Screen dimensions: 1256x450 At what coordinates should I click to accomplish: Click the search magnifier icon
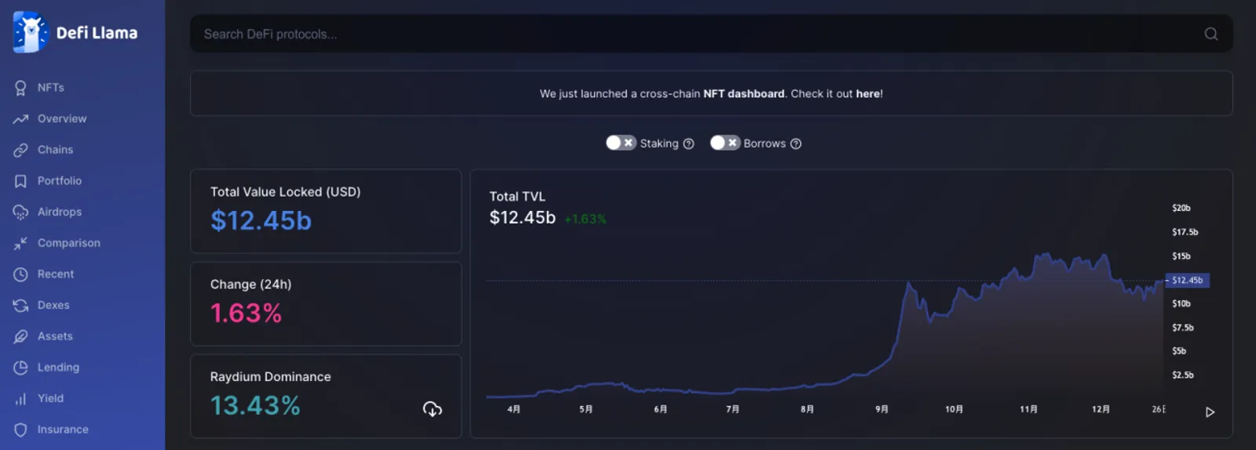pos(1211,34)
